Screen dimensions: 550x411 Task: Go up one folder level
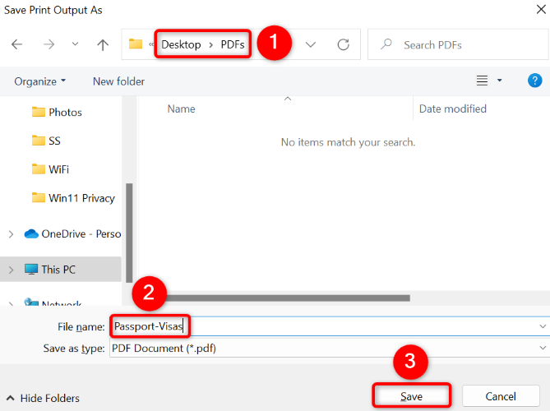coord(103,44)
